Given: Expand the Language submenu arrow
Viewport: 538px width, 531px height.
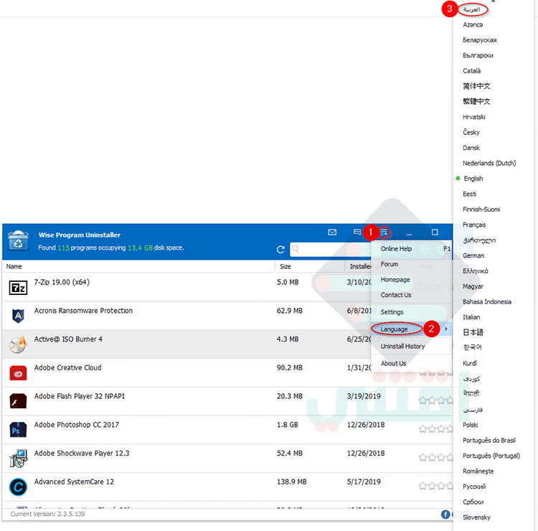Looking at the screenshot, I should tap(446, 329).
